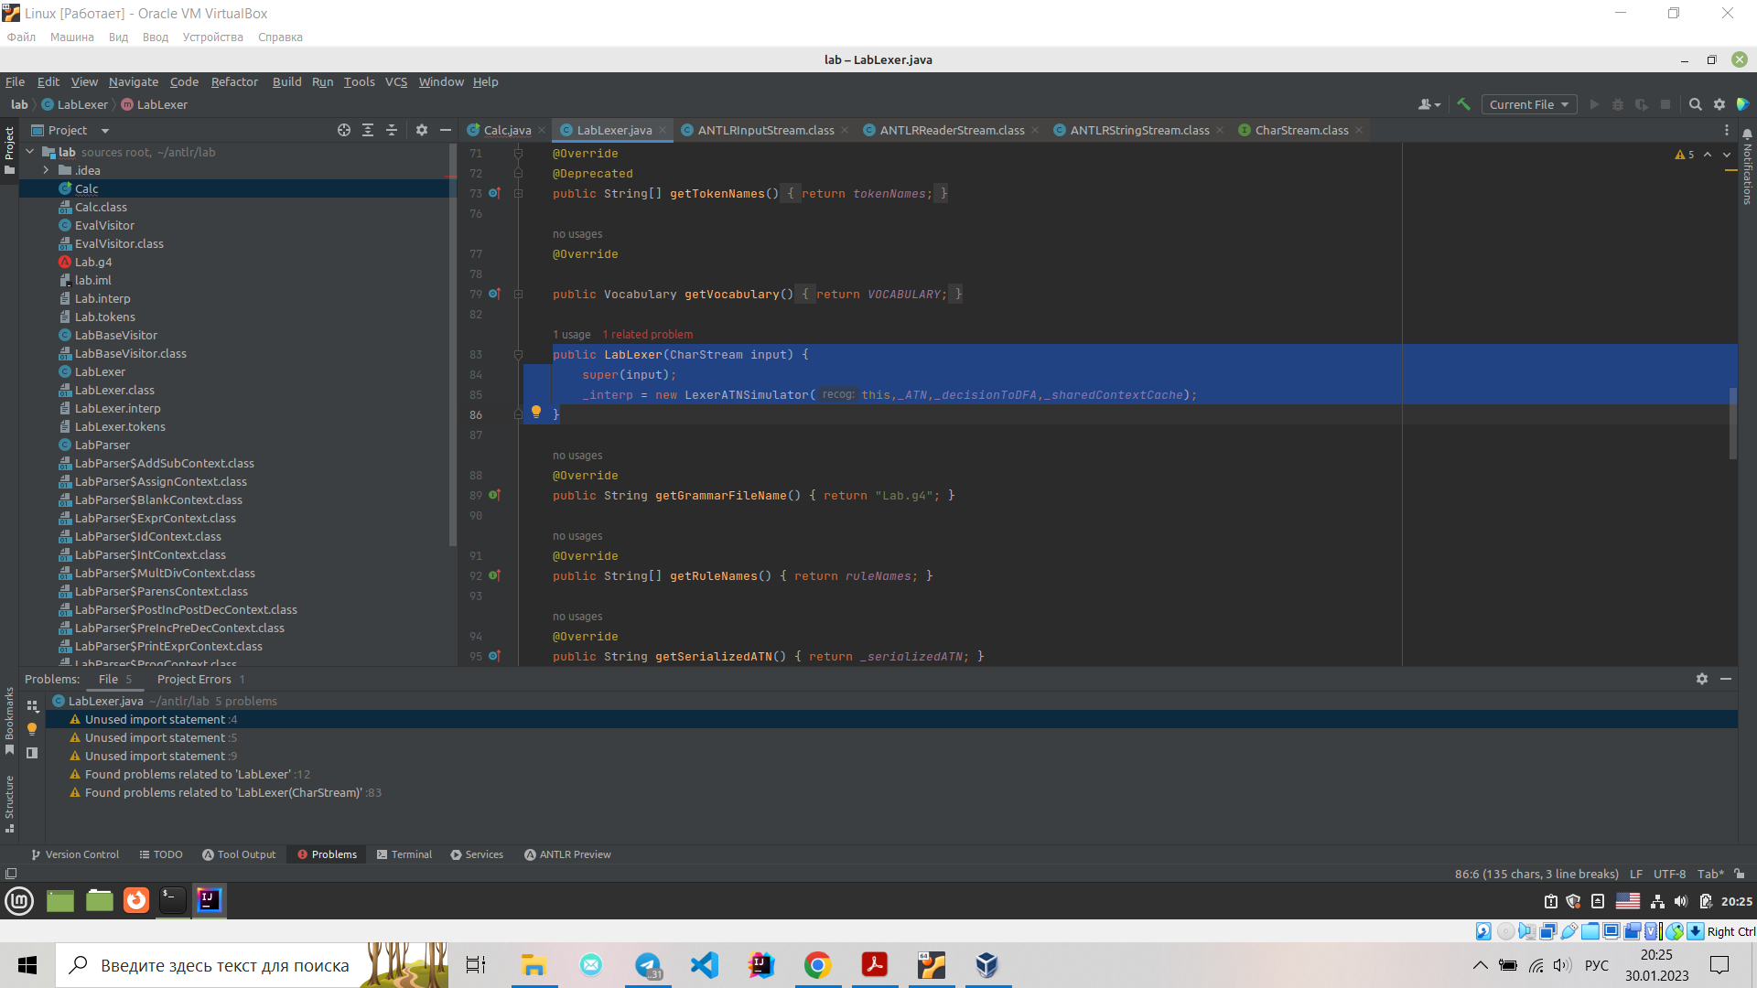Image resolution: width=1757 pixels, height=988 pixels.
Task: Open LF line separator selector
Action: 1635,874
